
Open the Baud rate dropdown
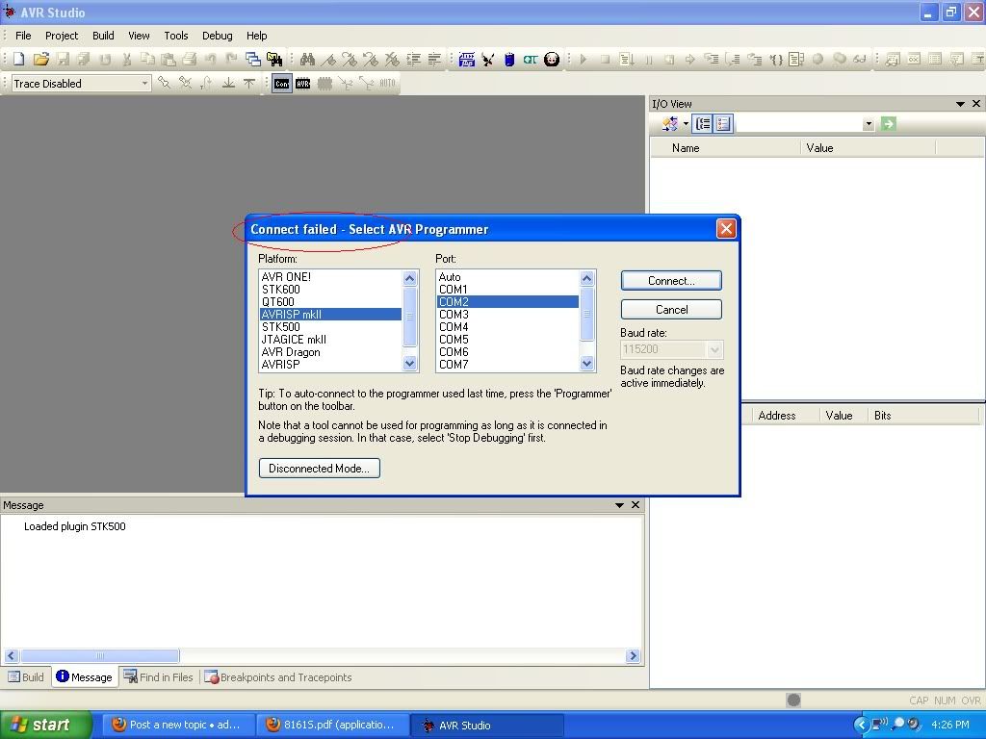click(x=714, y=349)
